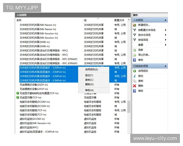Screen dimensions: 183x146
Task: Collapse the 已选定的项目 actions section
Action: click(x=165, y=66)
